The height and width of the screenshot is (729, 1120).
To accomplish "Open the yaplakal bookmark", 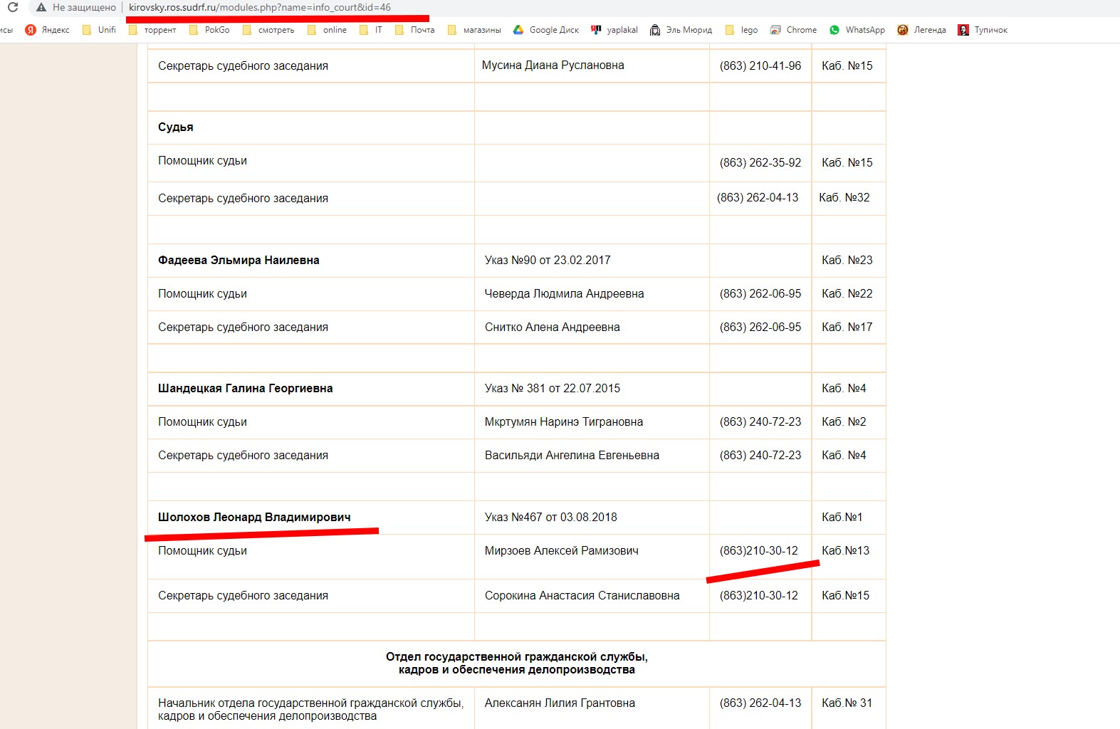I will click(x=614, y=30).
